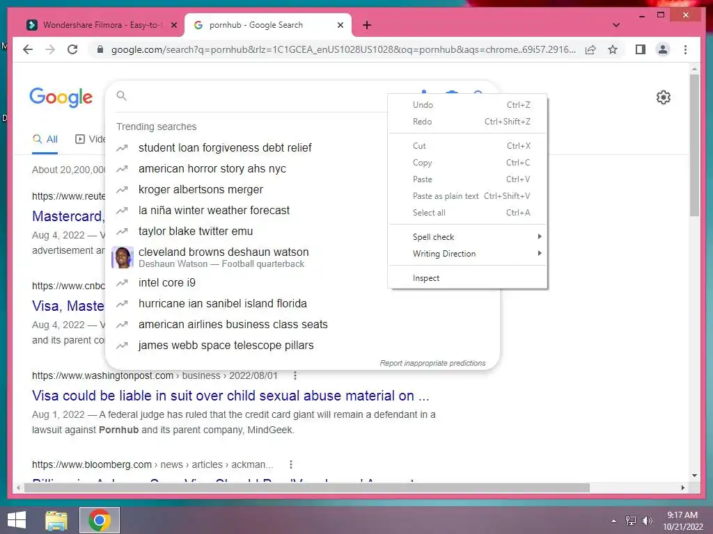Click the address bar URL
713x534 pixels.
point(343,49)
